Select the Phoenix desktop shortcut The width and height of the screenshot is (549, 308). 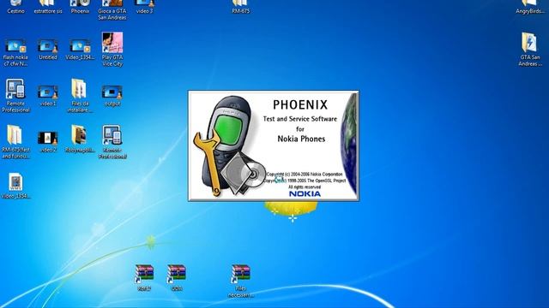pos(80,7)
